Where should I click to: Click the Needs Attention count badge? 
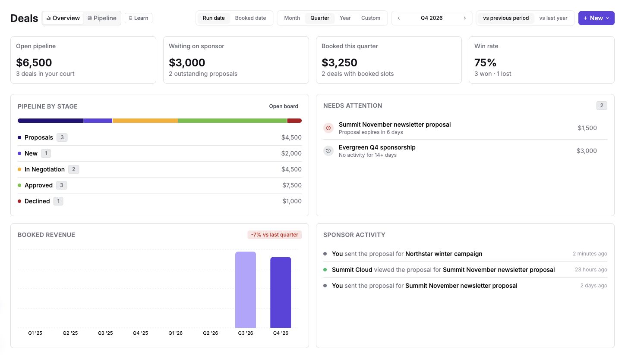pos(602,106)
